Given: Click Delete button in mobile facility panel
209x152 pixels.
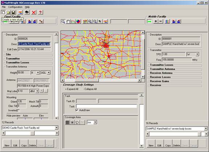Looking at the screenshot, I should 176,143.
